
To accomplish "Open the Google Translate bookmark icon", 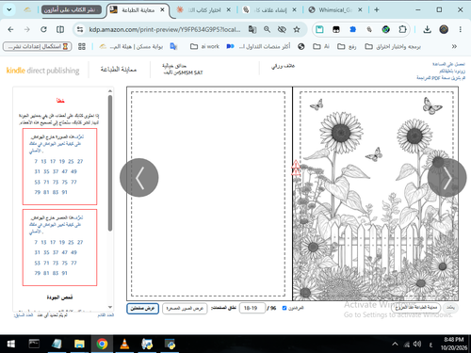I will coord(173,46).
